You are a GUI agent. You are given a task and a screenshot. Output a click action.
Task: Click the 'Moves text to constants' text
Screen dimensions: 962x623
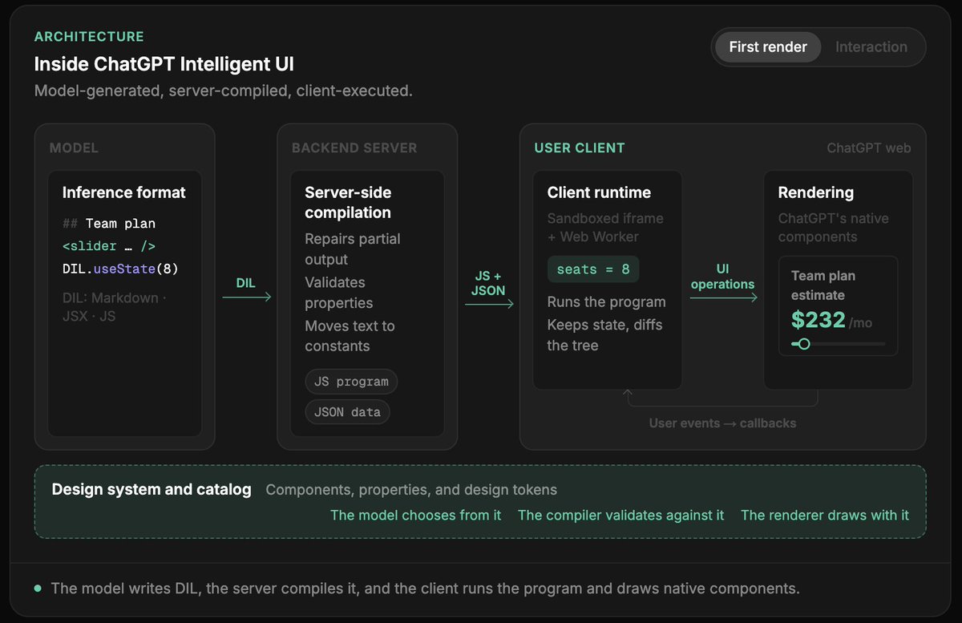point(350,336)
